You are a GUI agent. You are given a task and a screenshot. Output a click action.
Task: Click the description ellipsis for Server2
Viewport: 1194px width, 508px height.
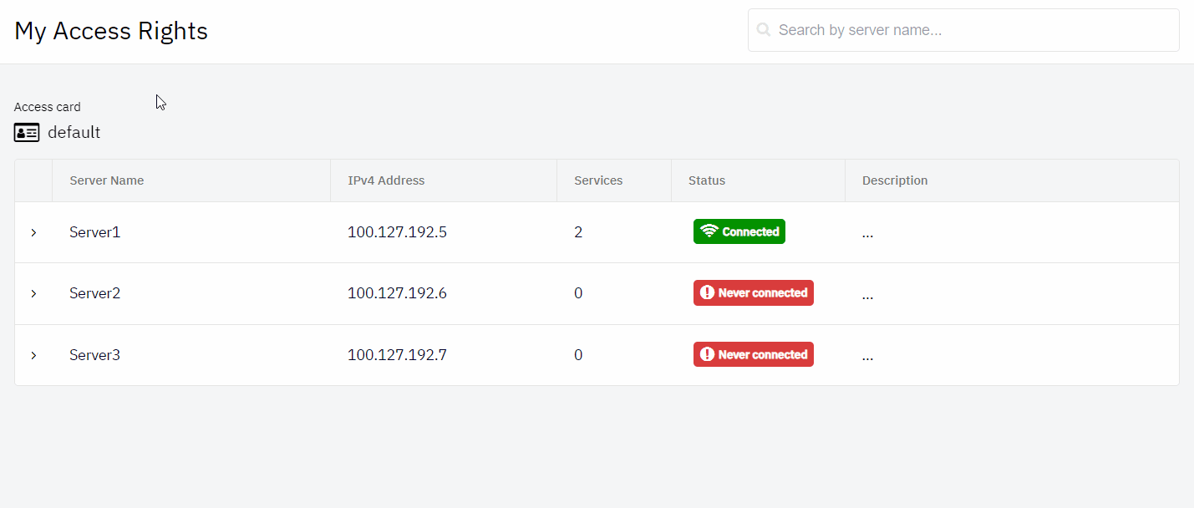pos(867,296)
